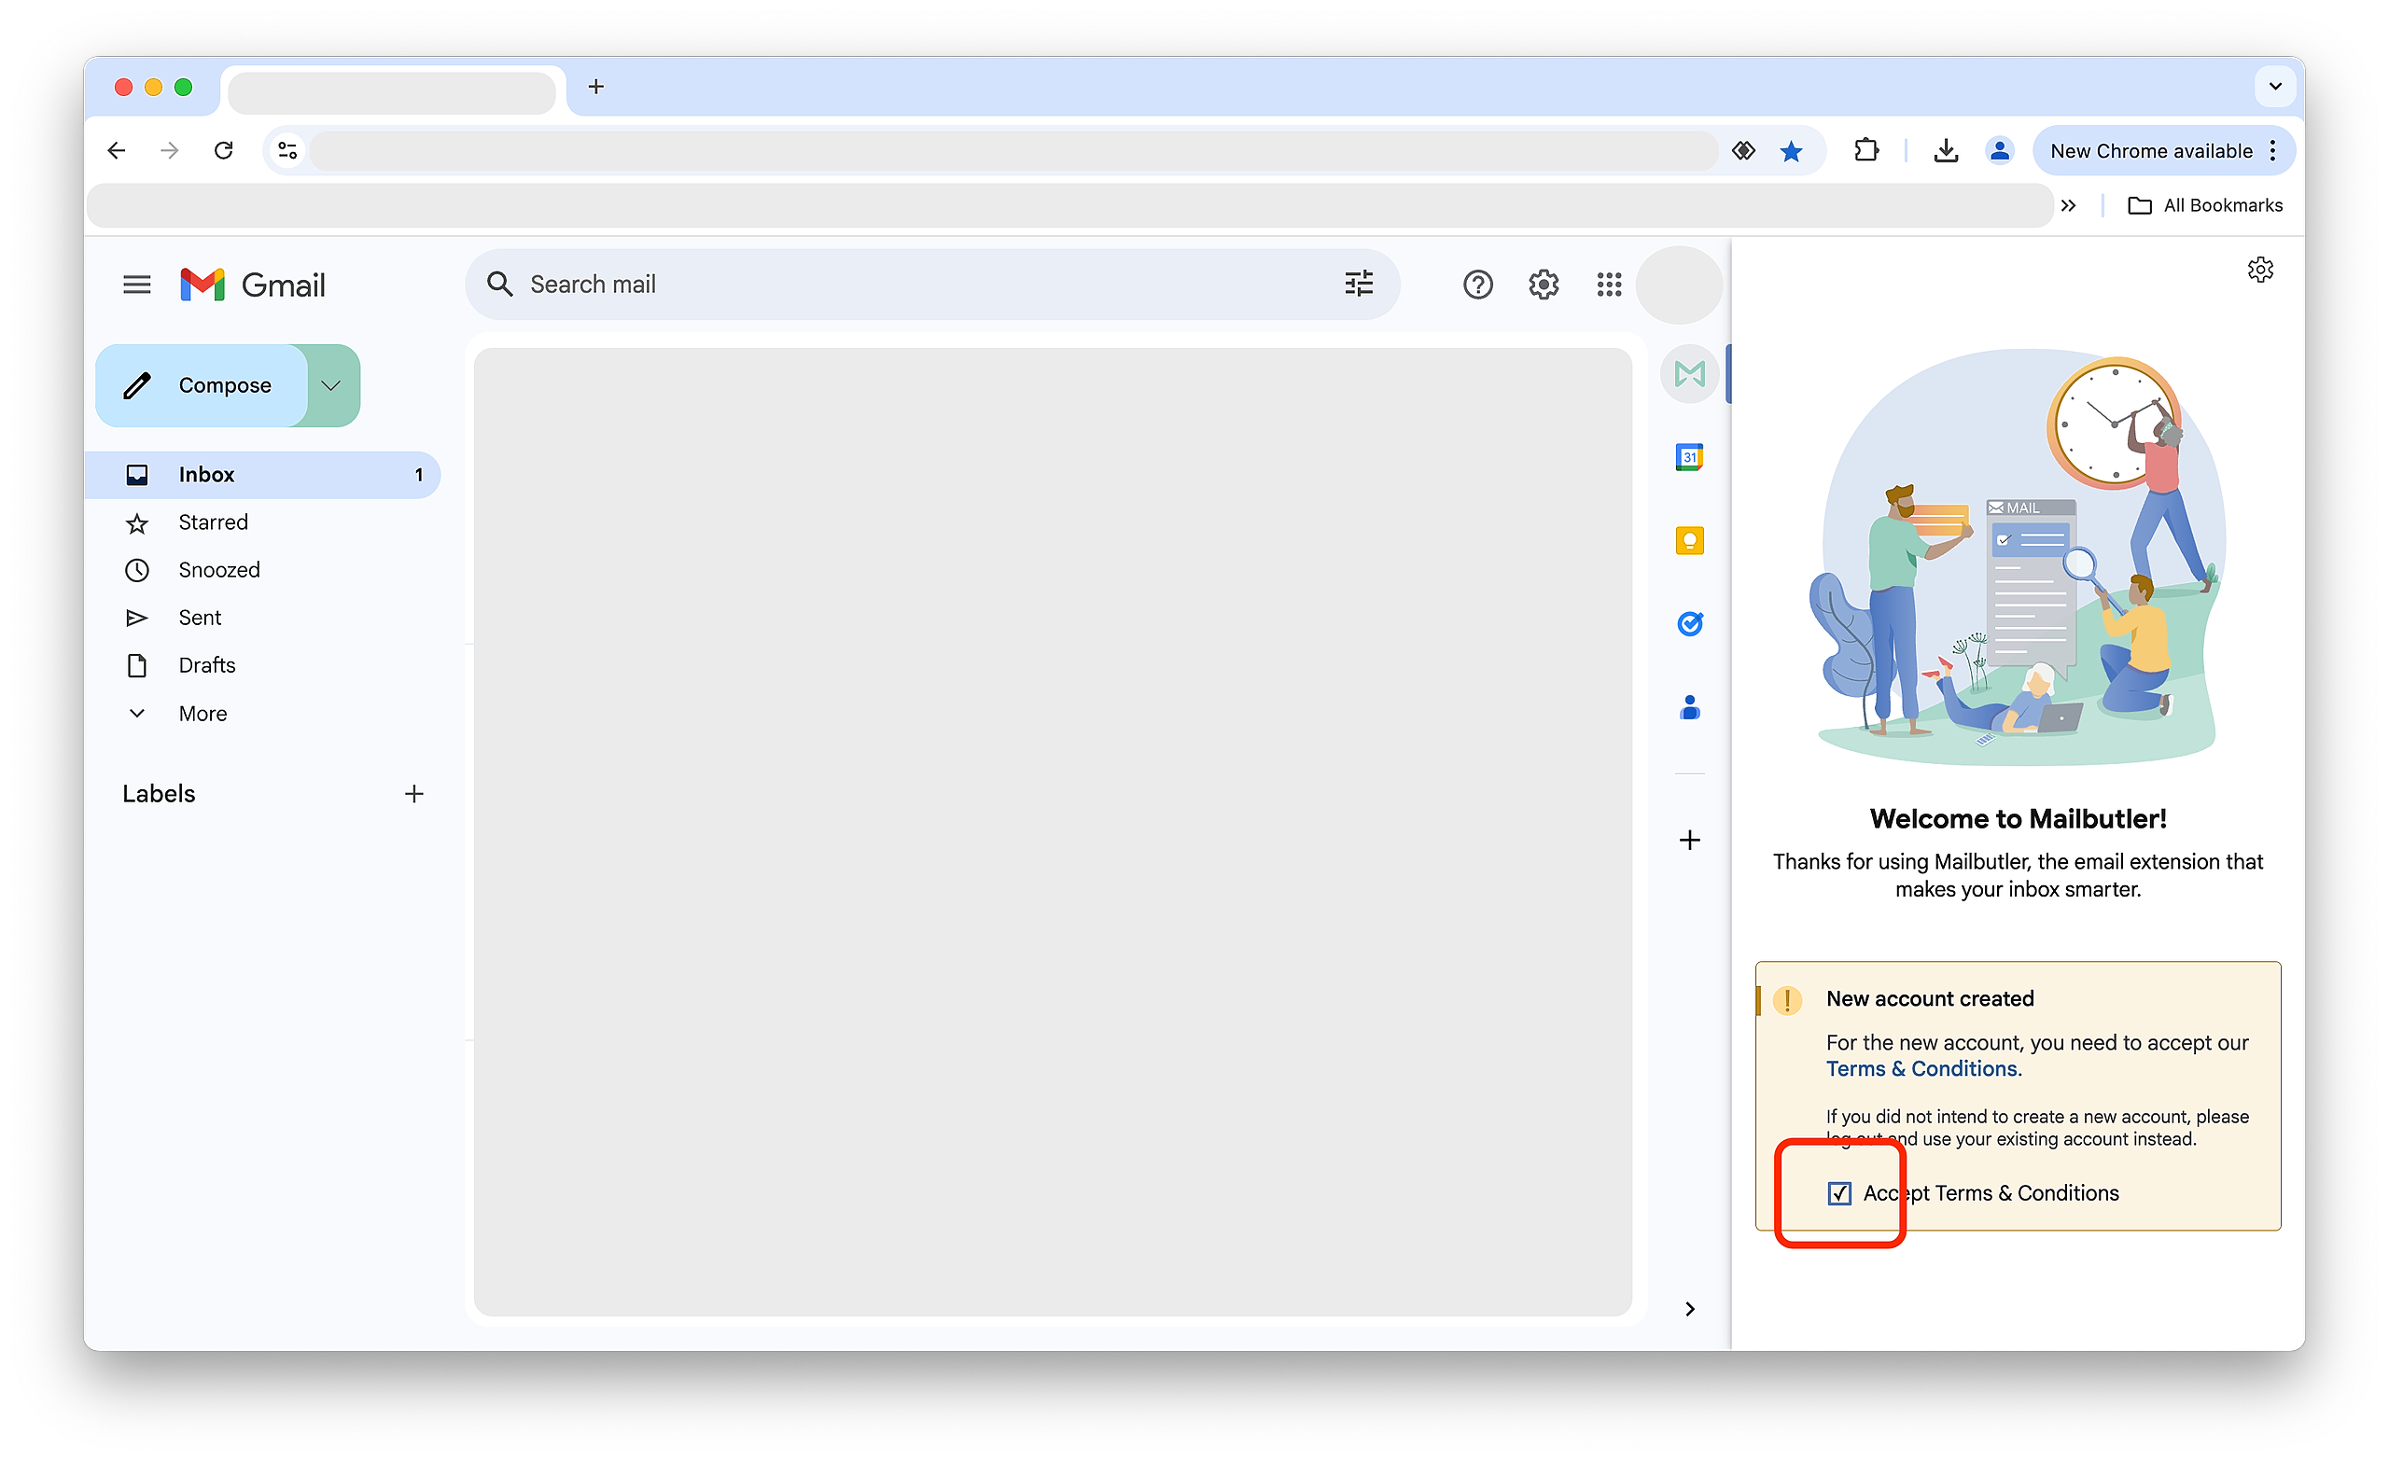Click extension icon beside bookmark star
This screenshot has height=1461, width=2389.
pos(1743,150)
